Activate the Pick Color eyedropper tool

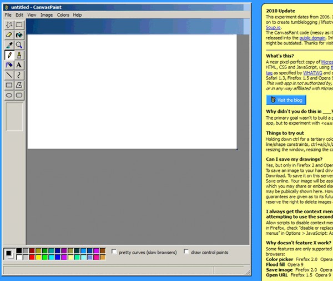pos(9,45)
